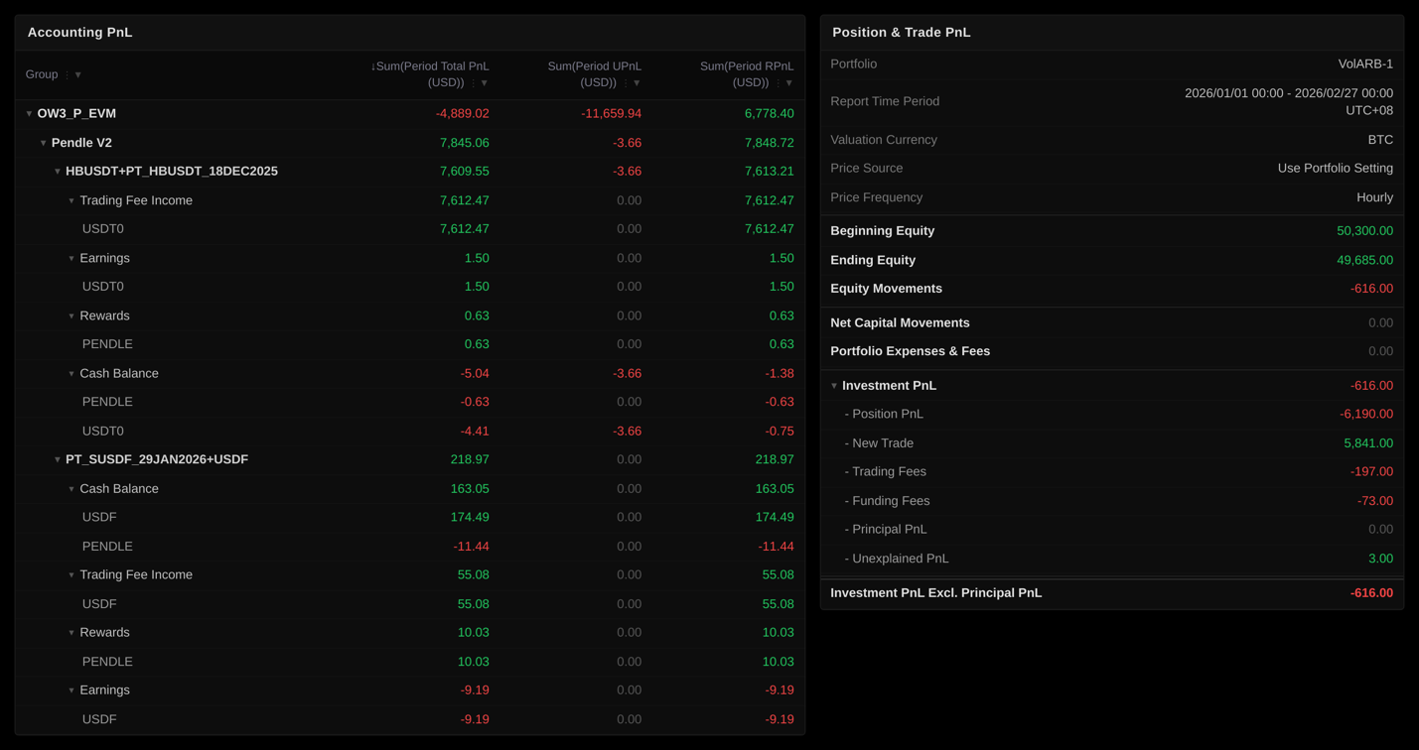Click the Sum(Period RPnL) filter icon
Viewport: 1419px width, 750px height.
(789, 83)
